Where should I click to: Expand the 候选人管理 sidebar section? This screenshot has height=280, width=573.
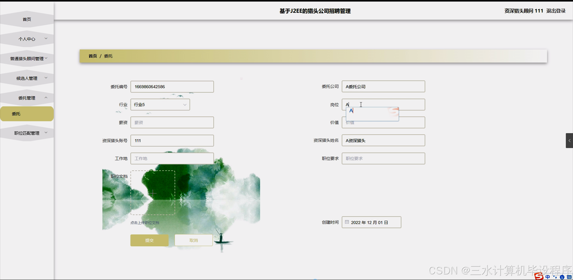pyautogui.click(x=27, y=78)
